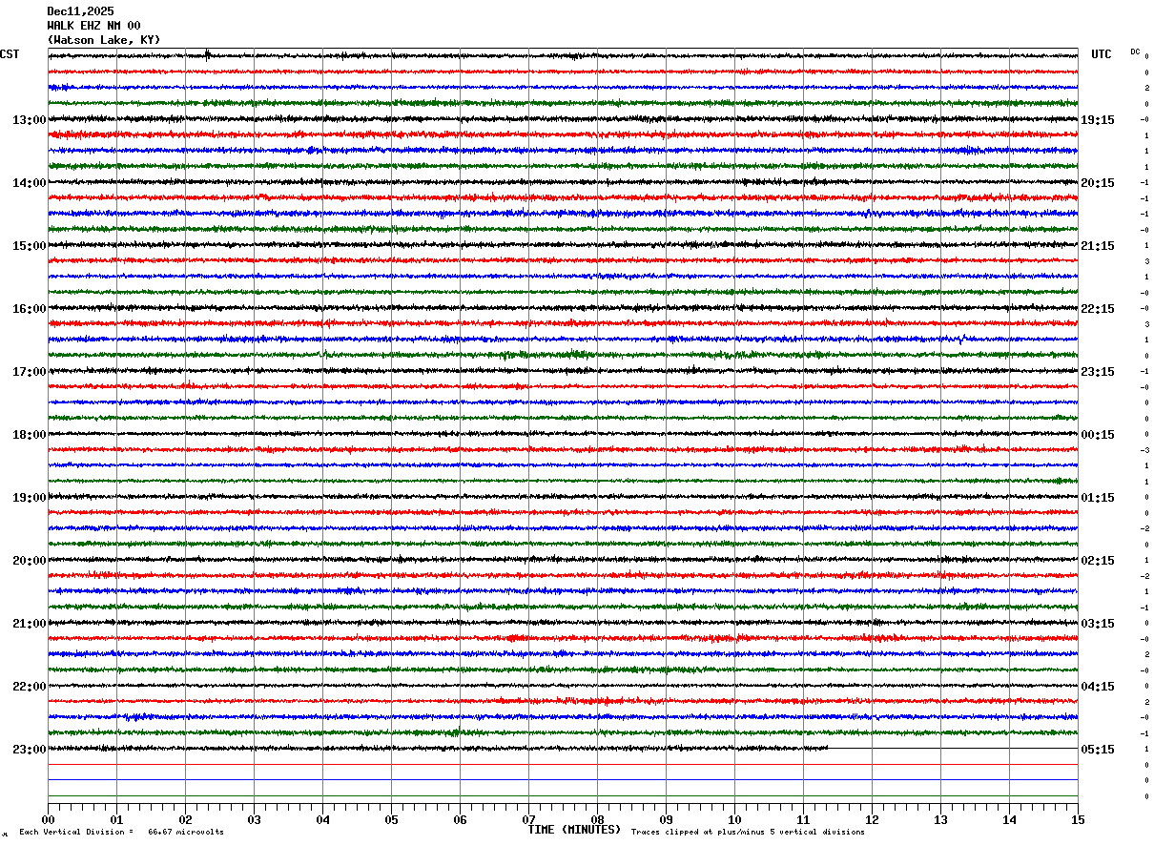Click the date text "Dec11,2025"
The height and width of the screenshot is (845, 1154).
coord(80,11)
